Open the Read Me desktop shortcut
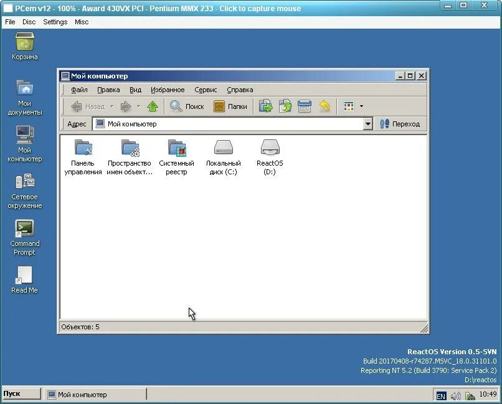This screenshot has width=502, height=404. click(x=25, y=280)
